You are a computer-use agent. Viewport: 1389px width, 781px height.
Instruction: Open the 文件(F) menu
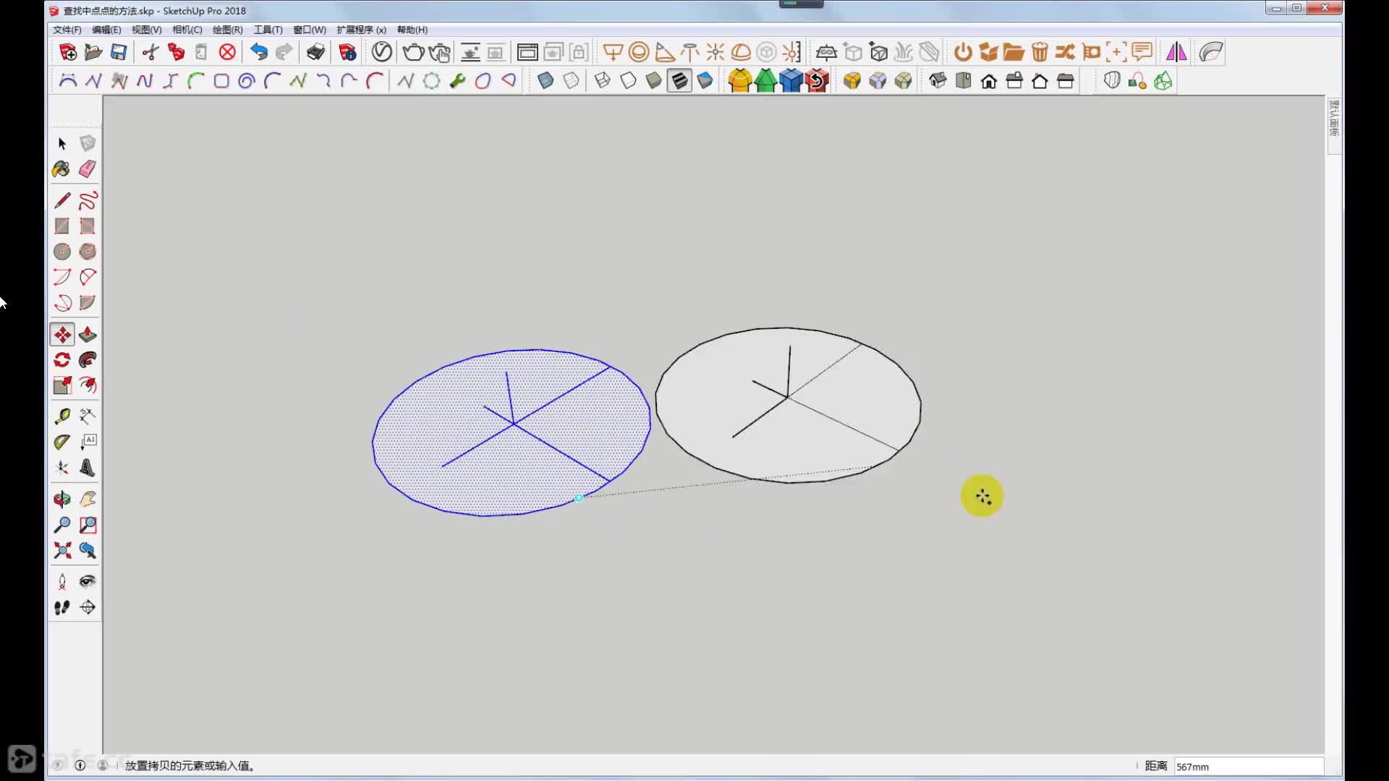[67, 30]
